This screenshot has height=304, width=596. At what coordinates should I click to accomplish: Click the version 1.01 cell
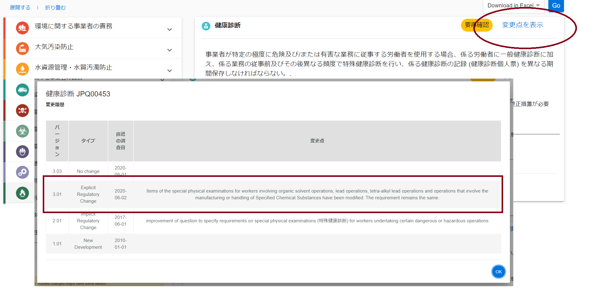pyautogui.click(x=57, y=244)
